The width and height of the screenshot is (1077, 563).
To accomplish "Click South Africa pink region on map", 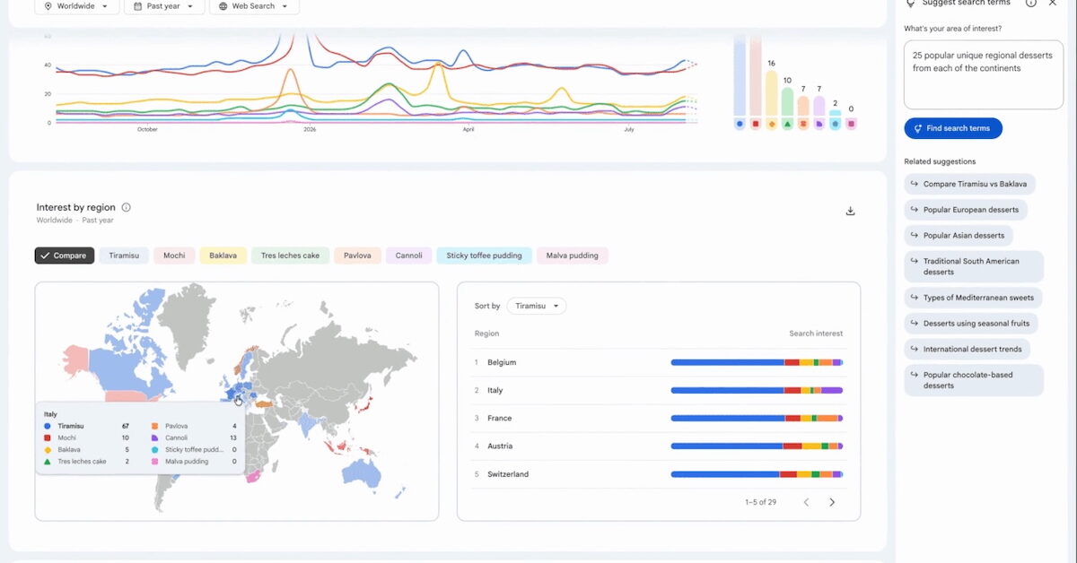I will tap(254, 475).
